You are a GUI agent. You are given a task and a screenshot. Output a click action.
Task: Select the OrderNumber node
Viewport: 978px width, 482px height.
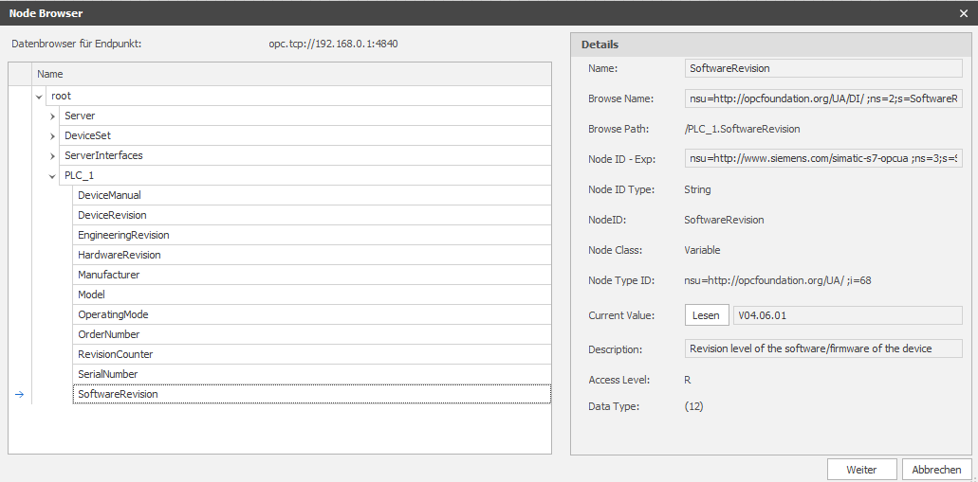[x=312, y=334]
